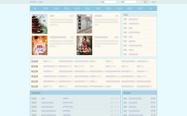This screenshot has height=116, width=187.
Task: Click the bordered login button in the header
Action: click(145, 2)
